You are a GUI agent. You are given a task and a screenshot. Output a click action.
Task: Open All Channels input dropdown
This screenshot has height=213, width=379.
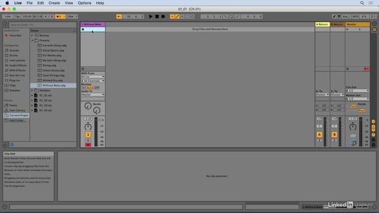(x=92, y=80)
